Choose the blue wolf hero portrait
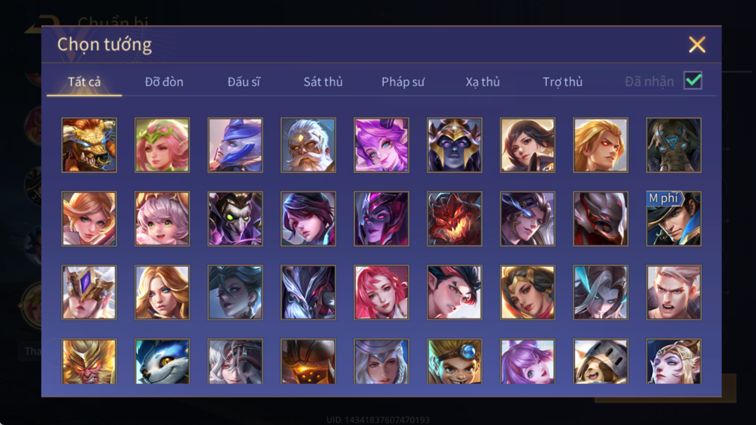756x425 pixels. pos(162,362)
